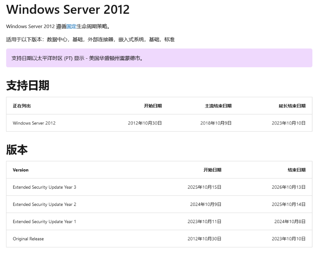Click the purple Pacific Time zone notice
The width and height of the screenshot is (318, 256).
point(159,58)
